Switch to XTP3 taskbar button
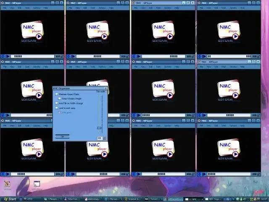This screenshot has height=202, width=269. coord(32,199)
